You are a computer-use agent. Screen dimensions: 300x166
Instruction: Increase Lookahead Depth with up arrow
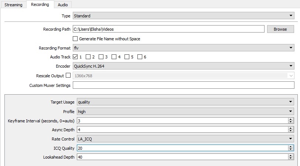coord(291,156)
